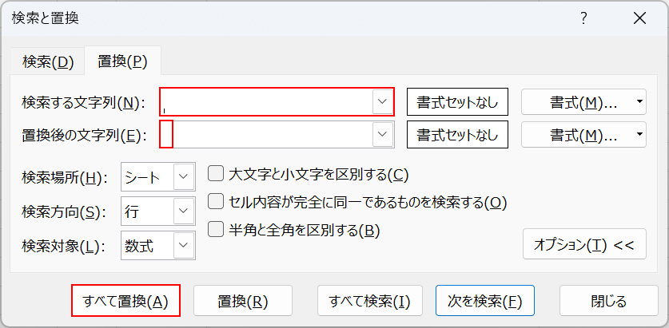Expand the 置換後の文字列 history dropdown
This screenshot has height=328, width=669.
click(x=383, y=135)
